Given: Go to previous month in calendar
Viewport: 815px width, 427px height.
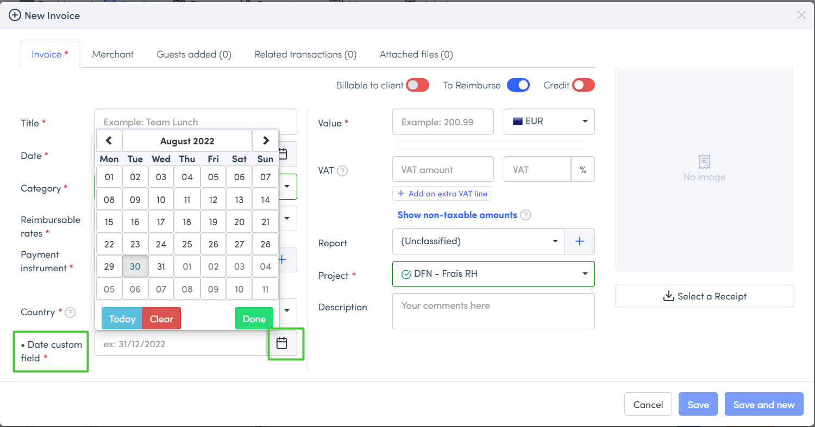Looking at the screenshot, I should 109,141.
